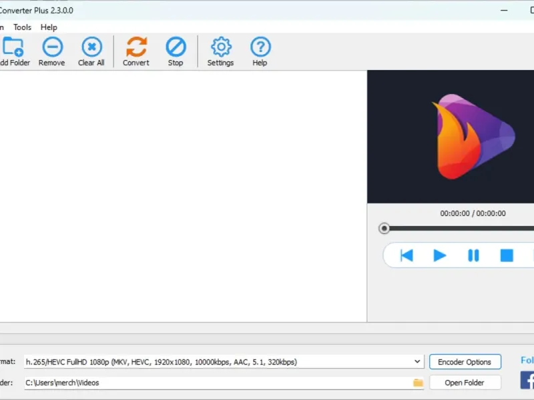
Task: Browse output folder with yellow folder icon
Action: click(419, 383)
